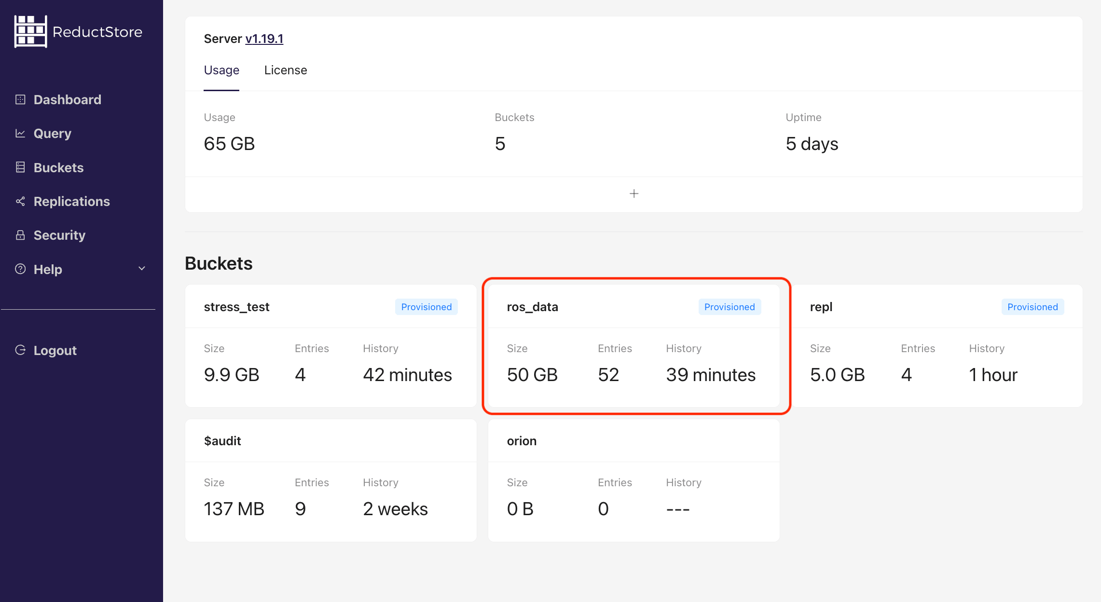The width and height of the screenshot is (1101, 602).
Task: Click the 2 weeks history value
Action: click(395, 509)
